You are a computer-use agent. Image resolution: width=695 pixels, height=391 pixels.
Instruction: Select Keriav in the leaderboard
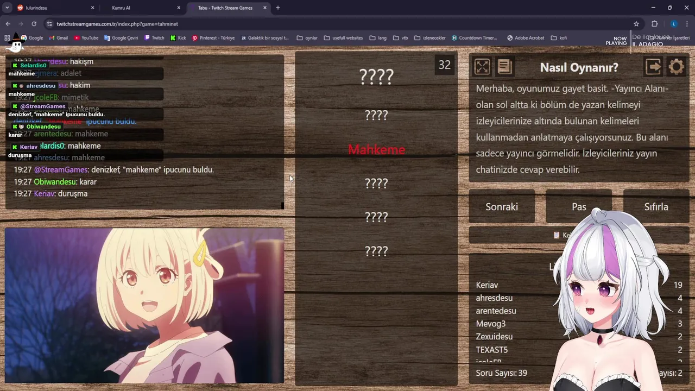(x=487, y=285)
